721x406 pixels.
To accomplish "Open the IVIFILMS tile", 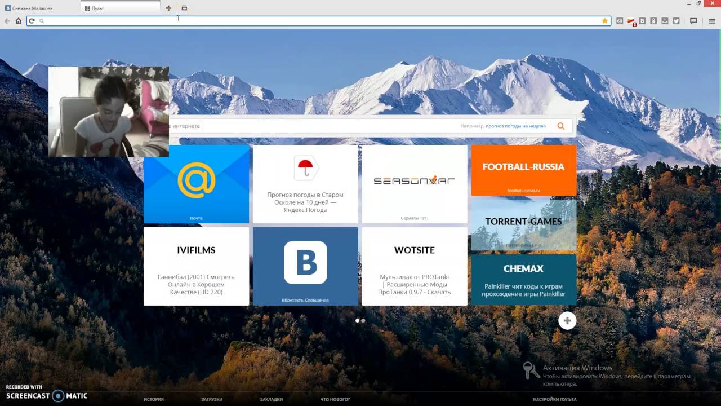I will 196,266.
